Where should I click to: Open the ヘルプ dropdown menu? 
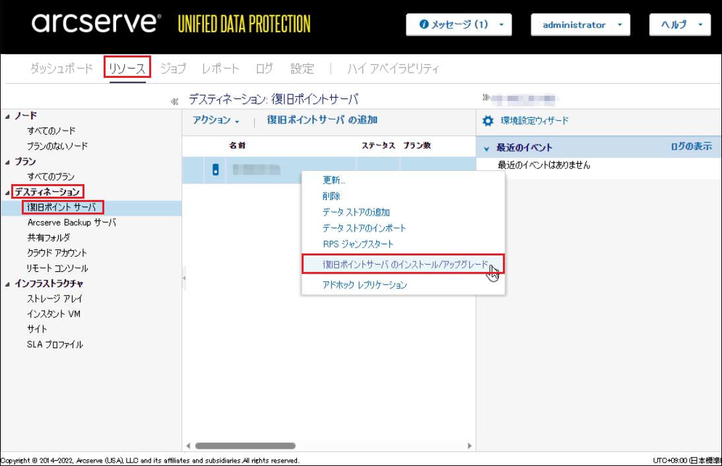coord(680,24)
